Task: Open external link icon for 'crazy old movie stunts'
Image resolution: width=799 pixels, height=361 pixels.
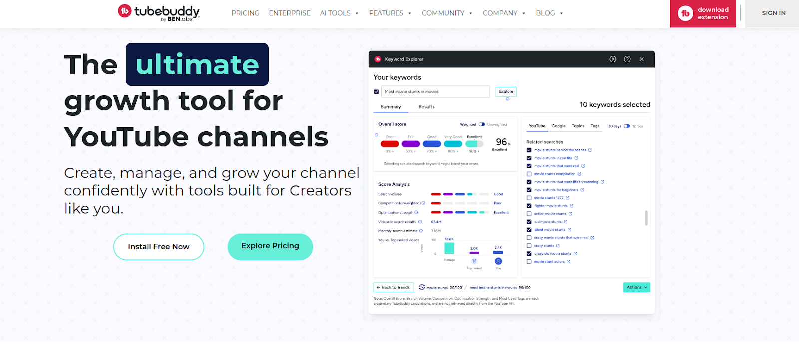Action: coord(575,254)
